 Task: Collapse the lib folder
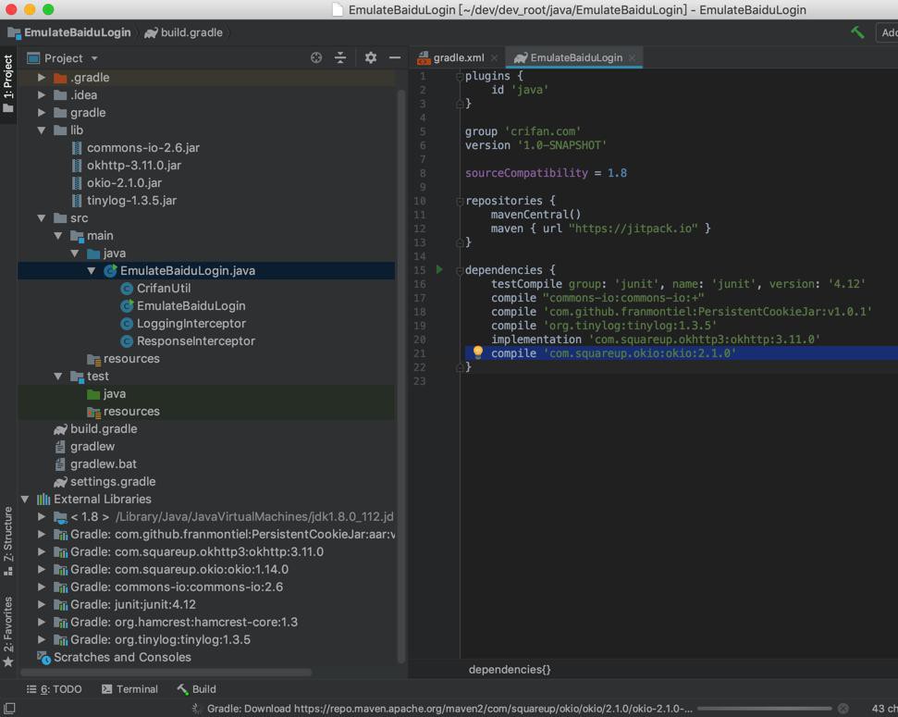click(42, 130)
